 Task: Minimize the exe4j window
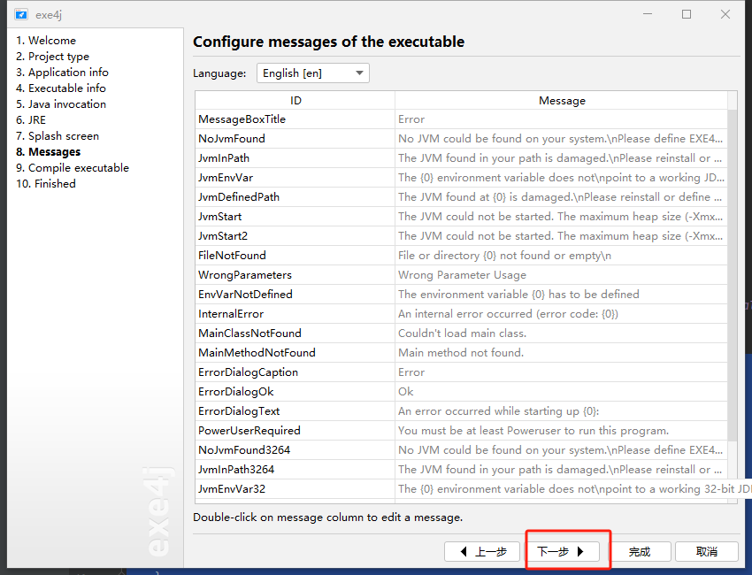point(648,14)
